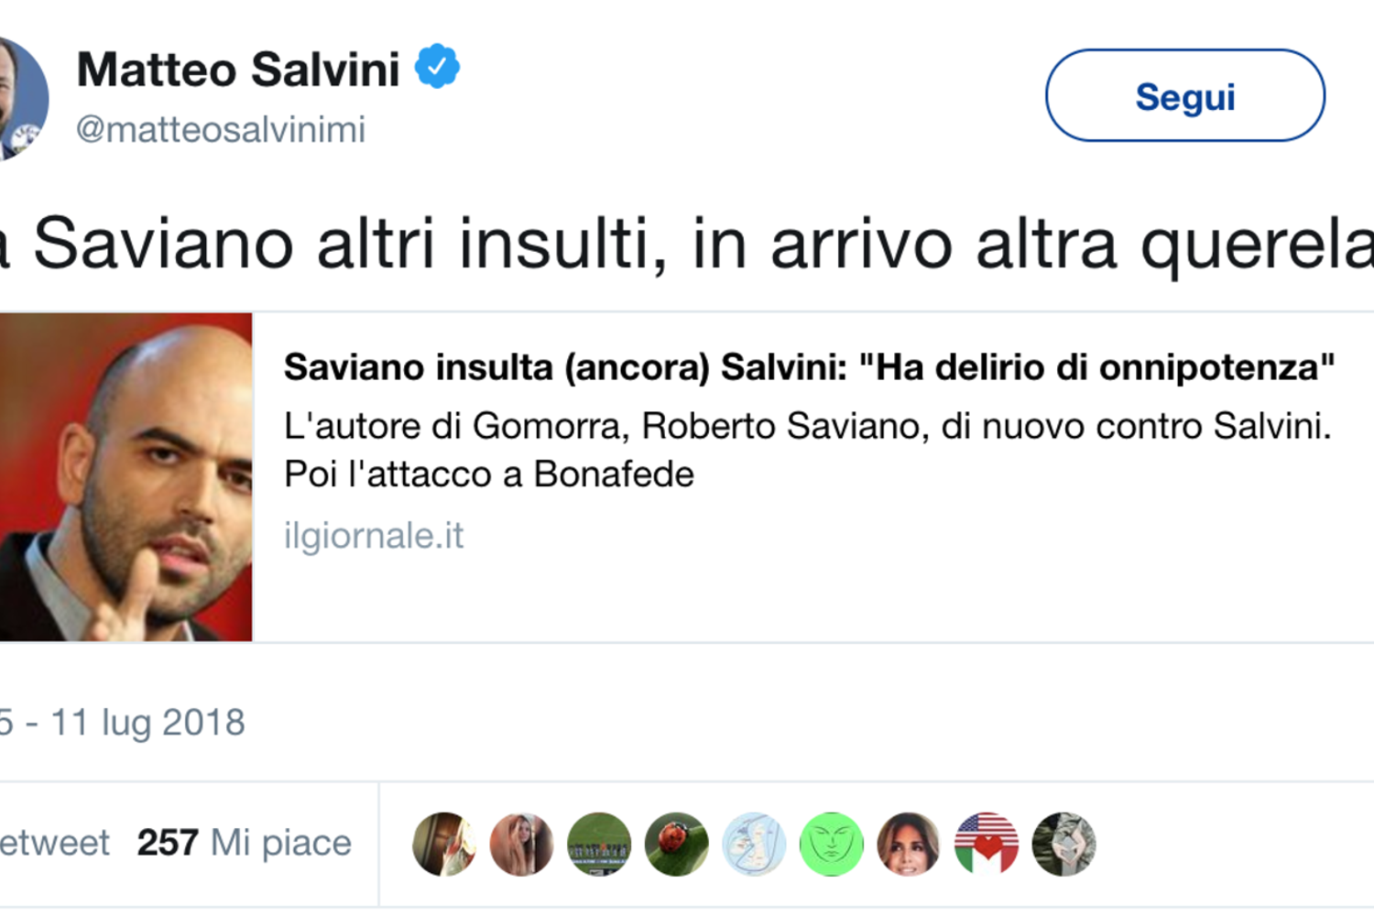1374x916 pixels.
Task: Open the 'Saviano insulta (ancora) Salvini' headline
Action: (808, 367)
